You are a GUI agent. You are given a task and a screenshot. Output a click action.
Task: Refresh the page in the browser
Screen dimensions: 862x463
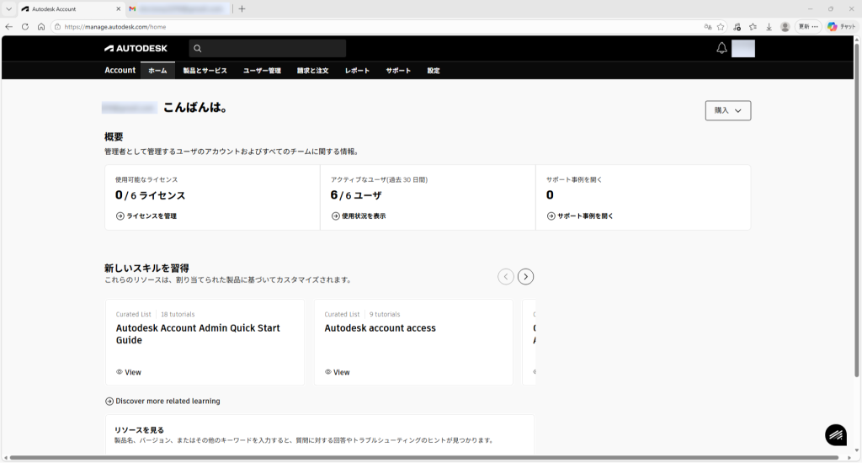tap(25, 27)
